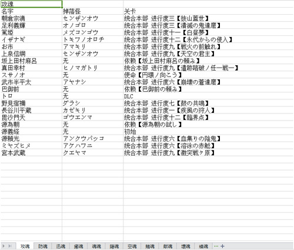Click the cell お市
The height and width of the screenshot is (250, 294).
pos(31,46)
